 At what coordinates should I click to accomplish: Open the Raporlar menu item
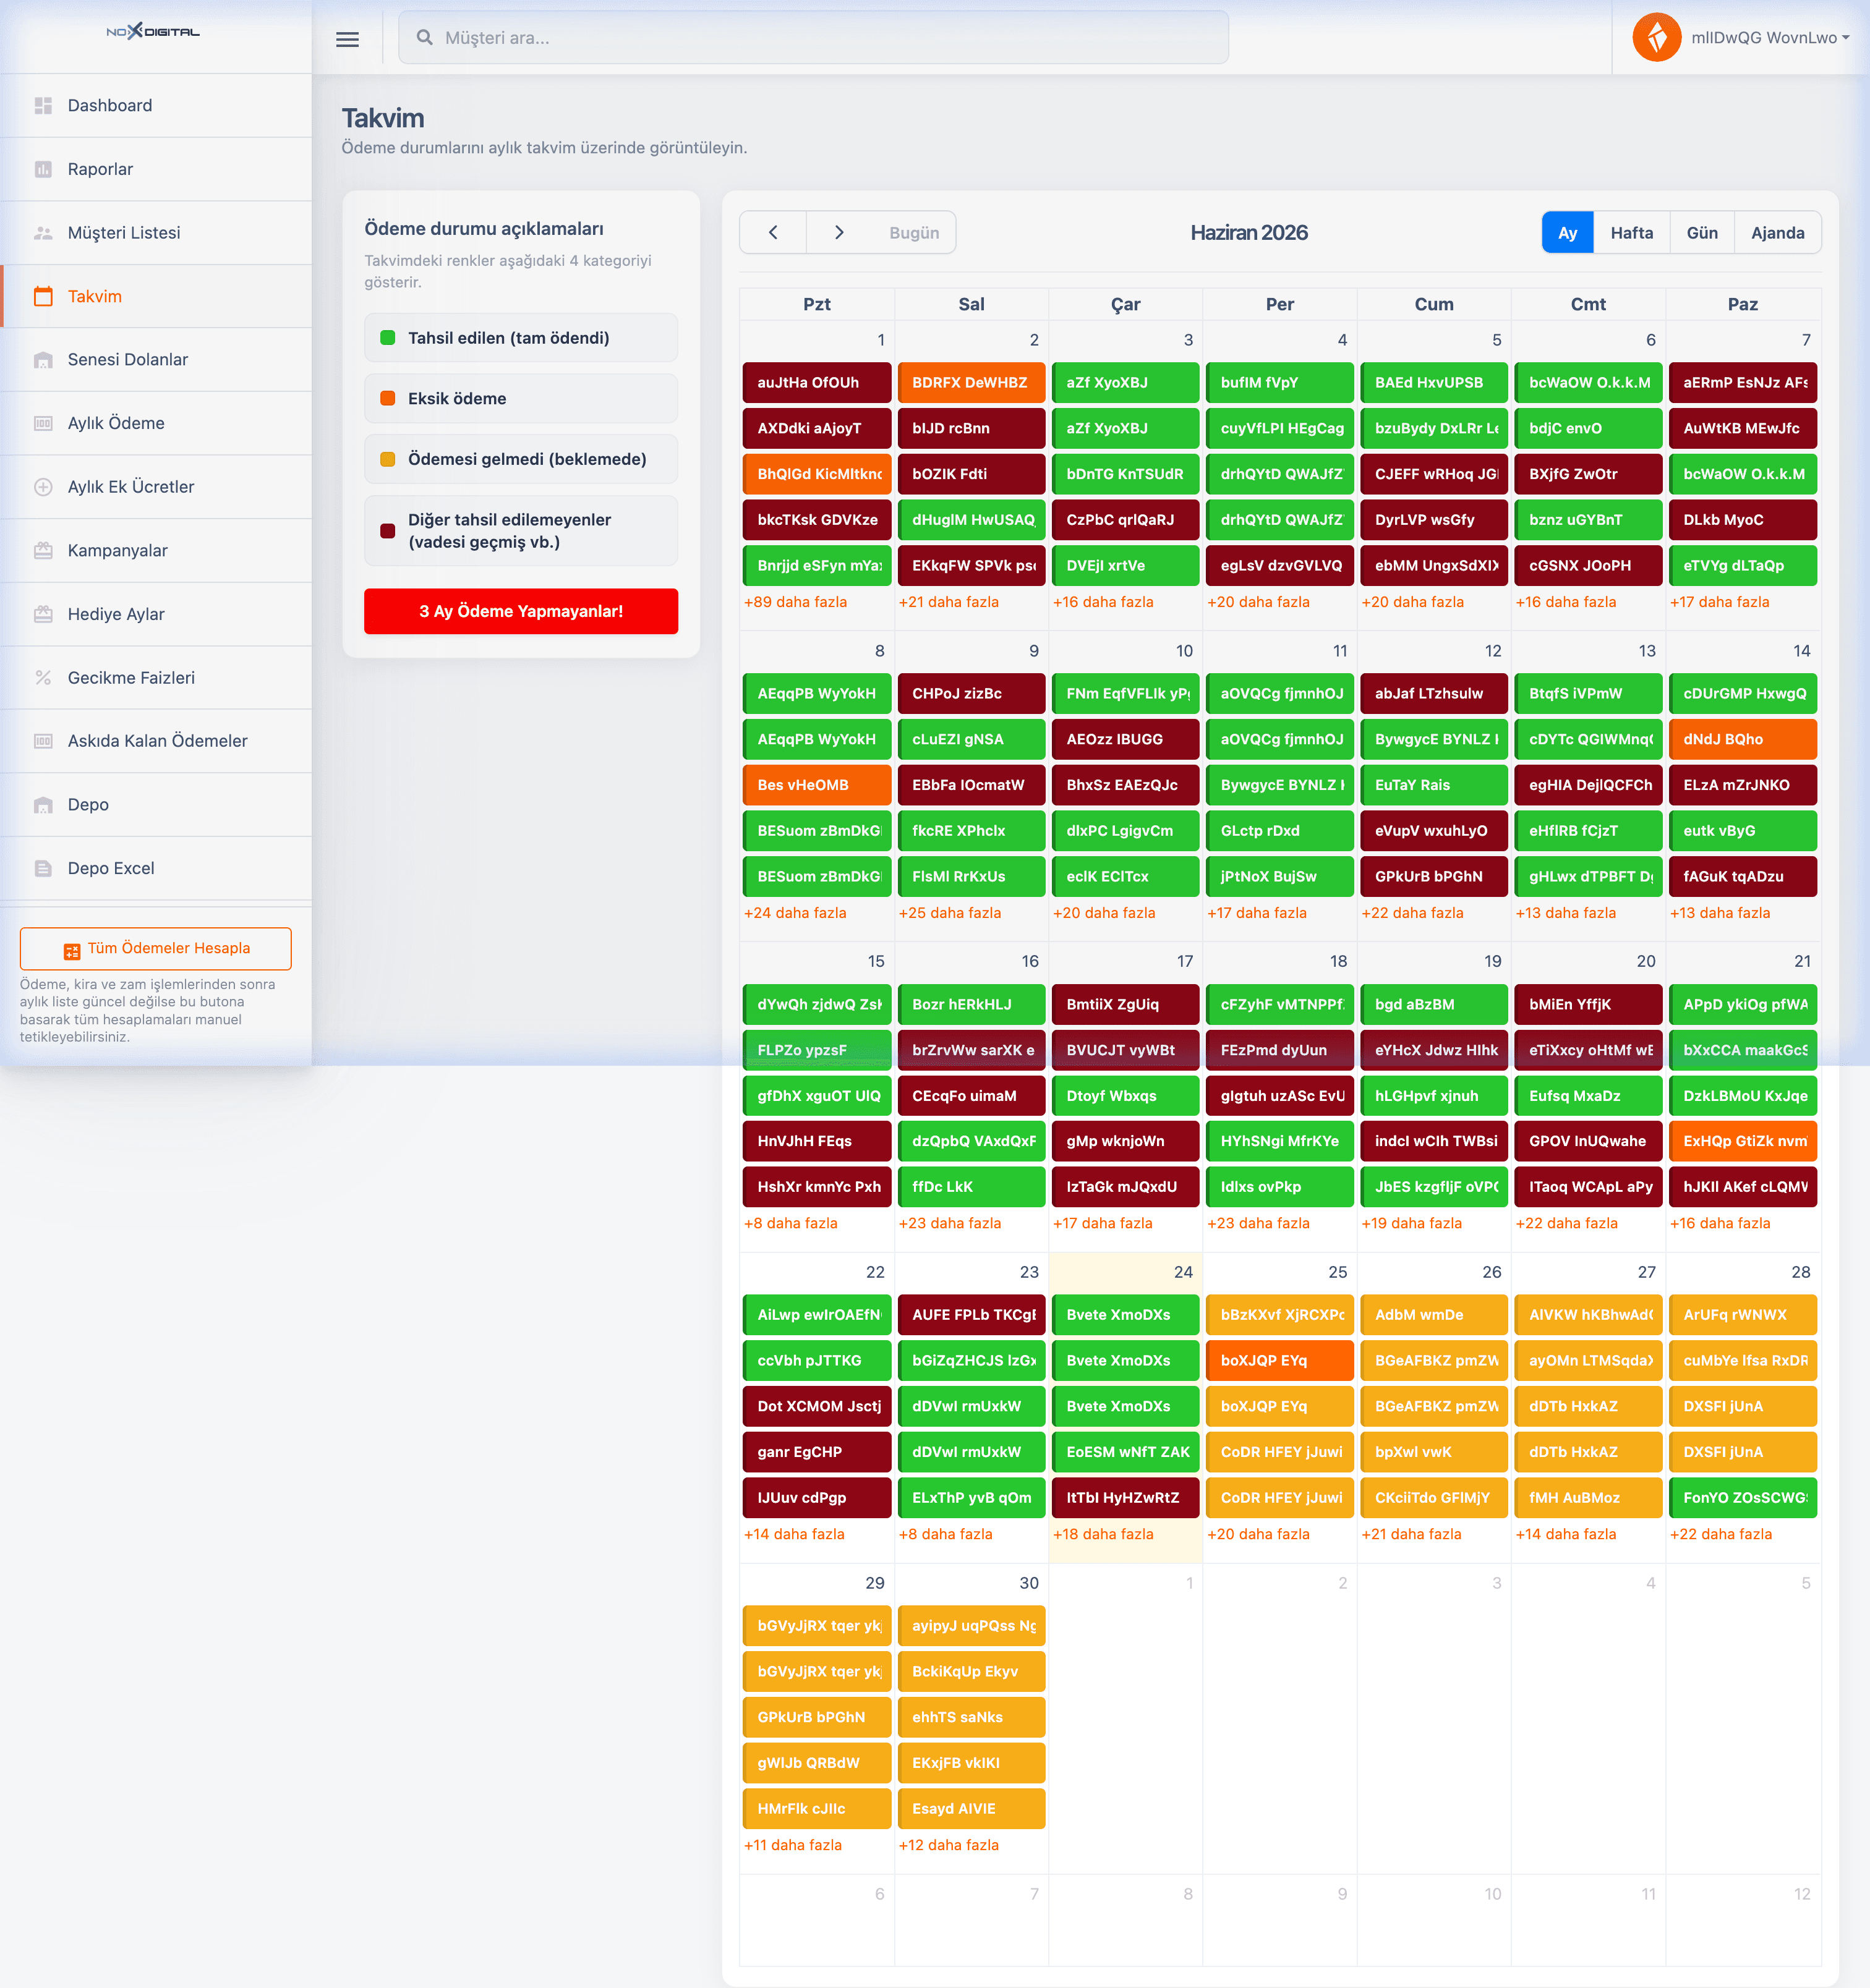click(156, 169)
